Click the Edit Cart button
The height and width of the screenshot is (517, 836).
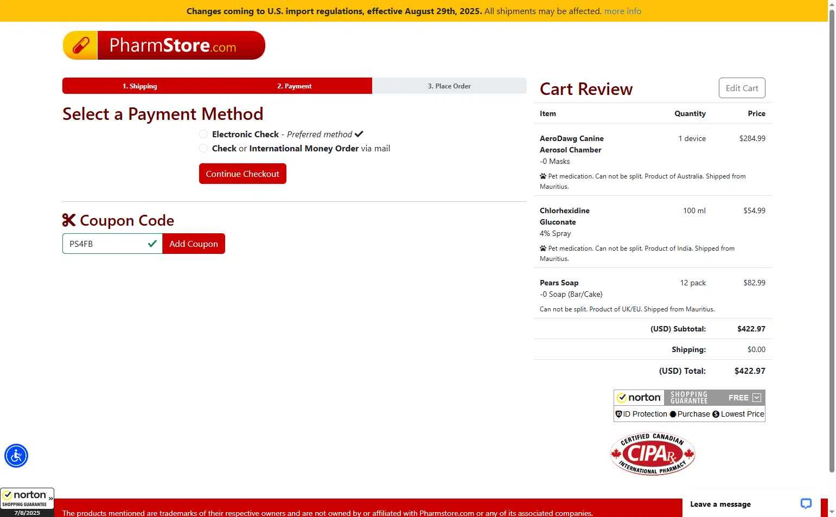coord(742,88)
